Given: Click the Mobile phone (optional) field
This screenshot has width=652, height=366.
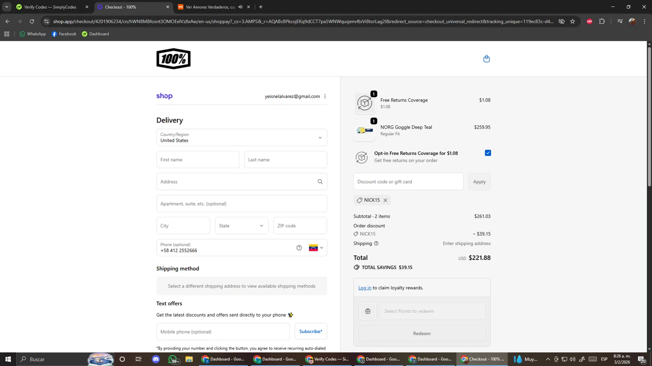Looking at the screenshot, I should pos(223,331).
